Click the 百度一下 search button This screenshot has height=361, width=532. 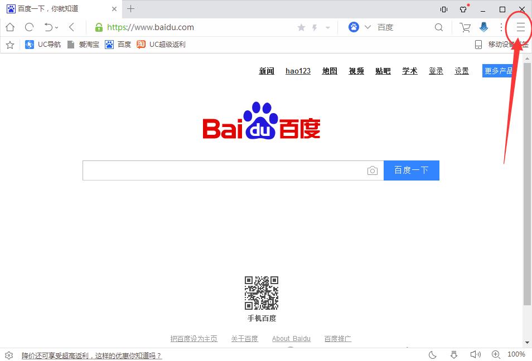click(412, 170)
